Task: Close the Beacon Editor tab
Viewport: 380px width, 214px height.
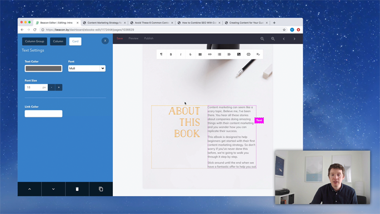Action: (78, 23)
